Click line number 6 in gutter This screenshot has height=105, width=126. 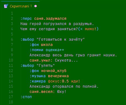[12, 40]
